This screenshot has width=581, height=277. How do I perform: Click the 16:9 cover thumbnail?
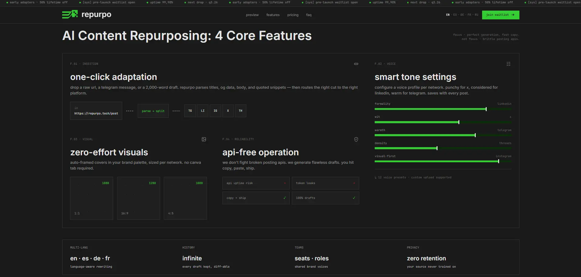point(139,198)
